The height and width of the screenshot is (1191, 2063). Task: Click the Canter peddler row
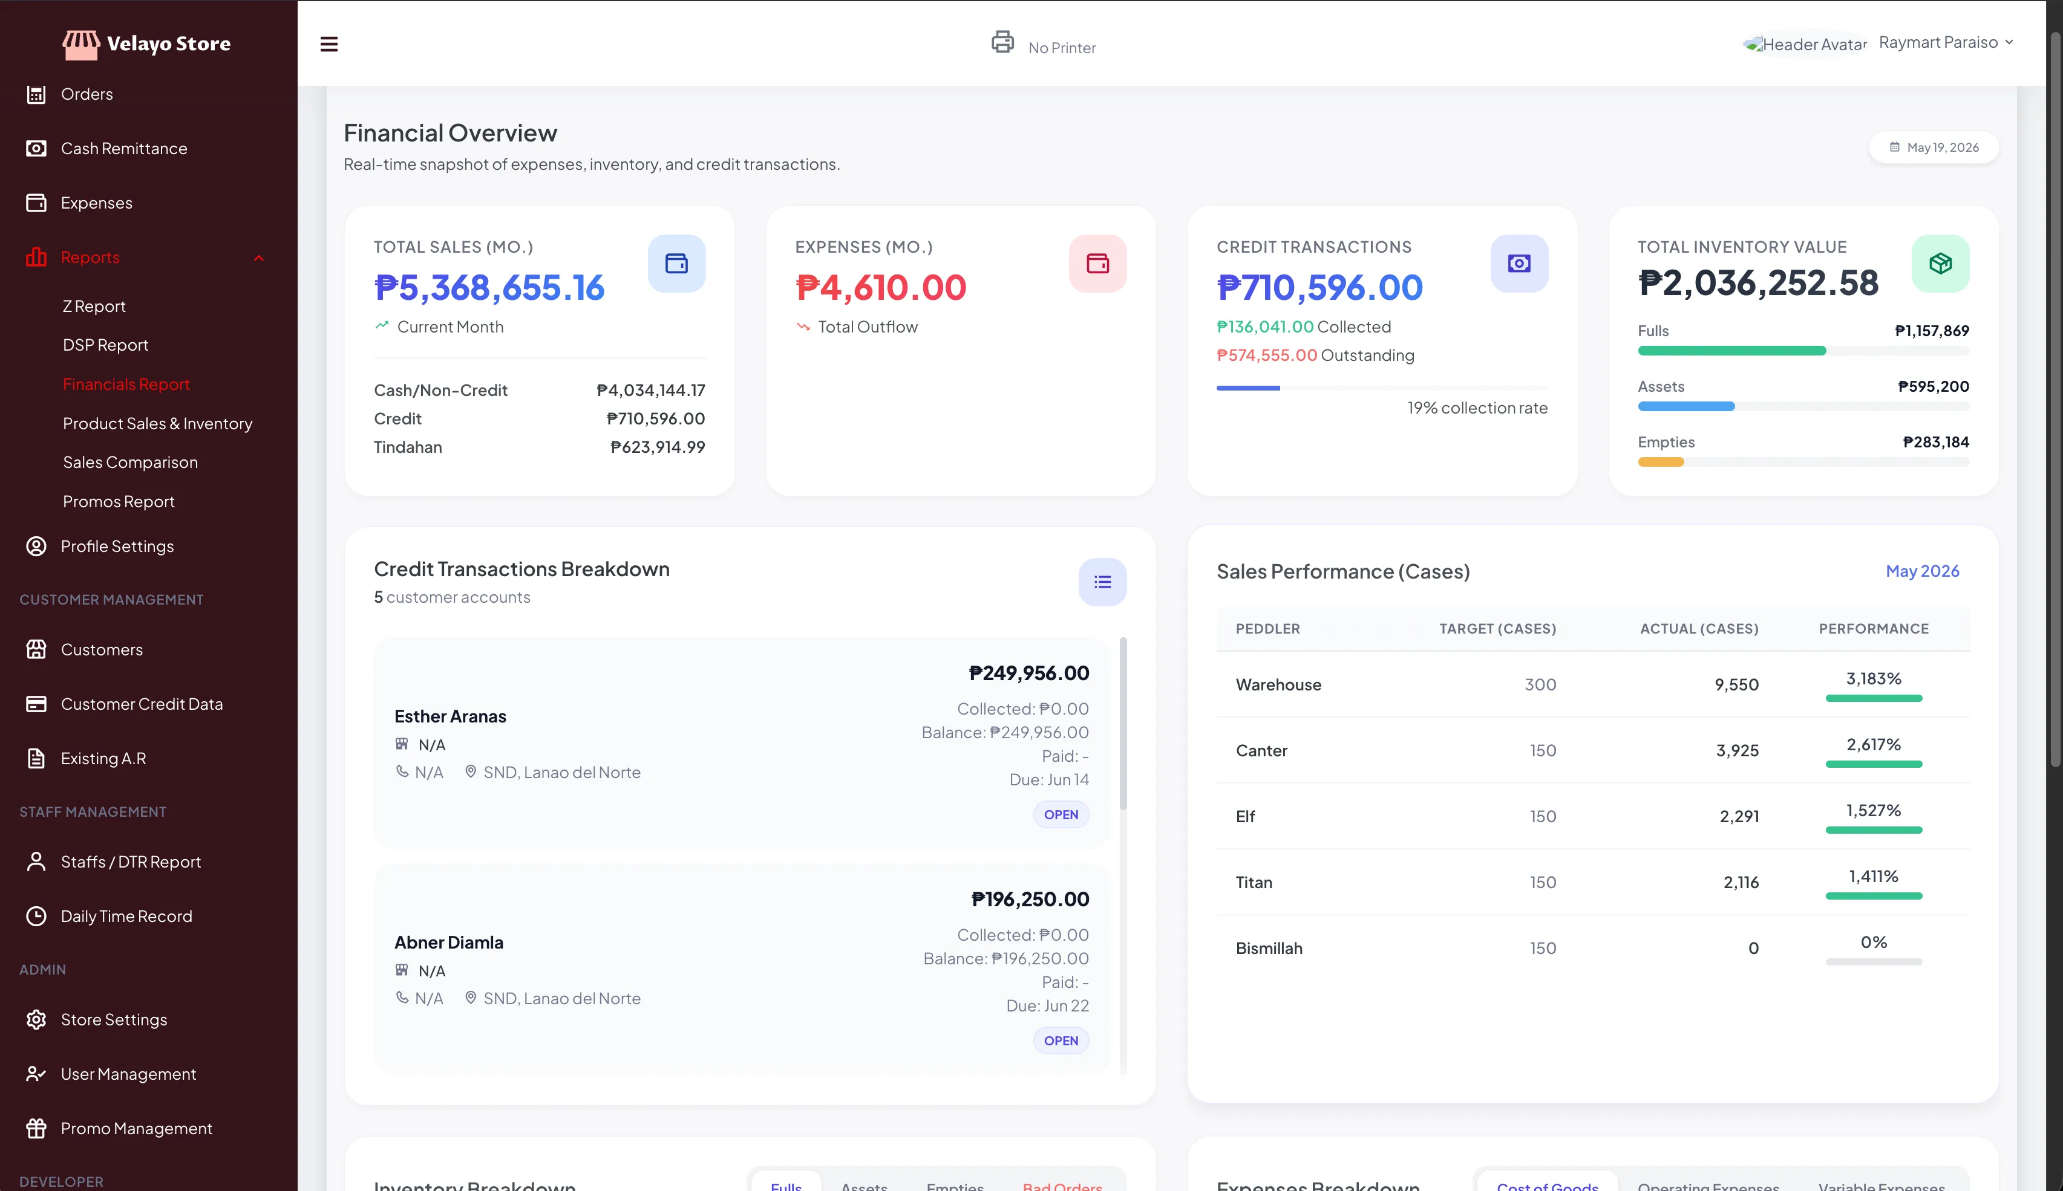coord(1592,749)
